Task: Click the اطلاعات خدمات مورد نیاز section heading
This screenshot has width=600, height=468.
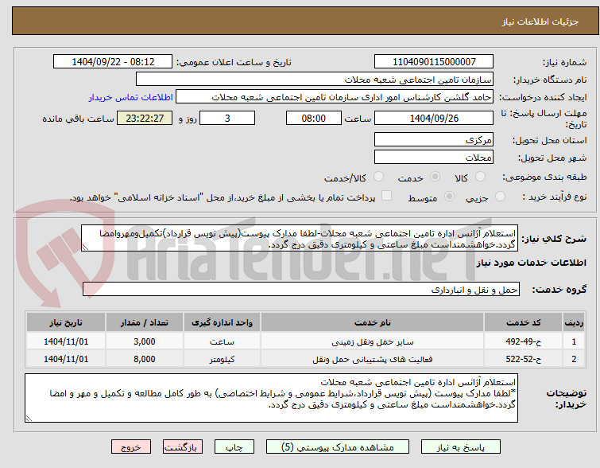Action: (531, 263)
